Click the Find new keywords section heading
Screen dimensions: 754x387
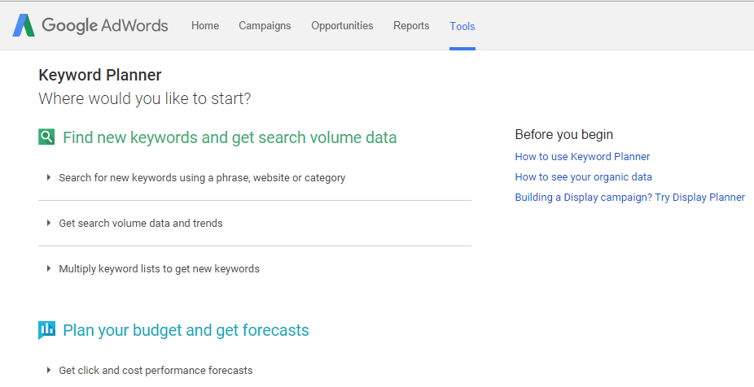click(230, 137)
